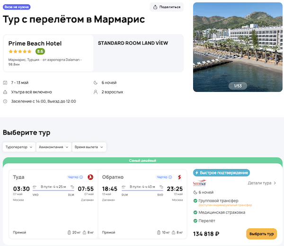Click the outbound 20 кг baggage icon

pos(69,233)
